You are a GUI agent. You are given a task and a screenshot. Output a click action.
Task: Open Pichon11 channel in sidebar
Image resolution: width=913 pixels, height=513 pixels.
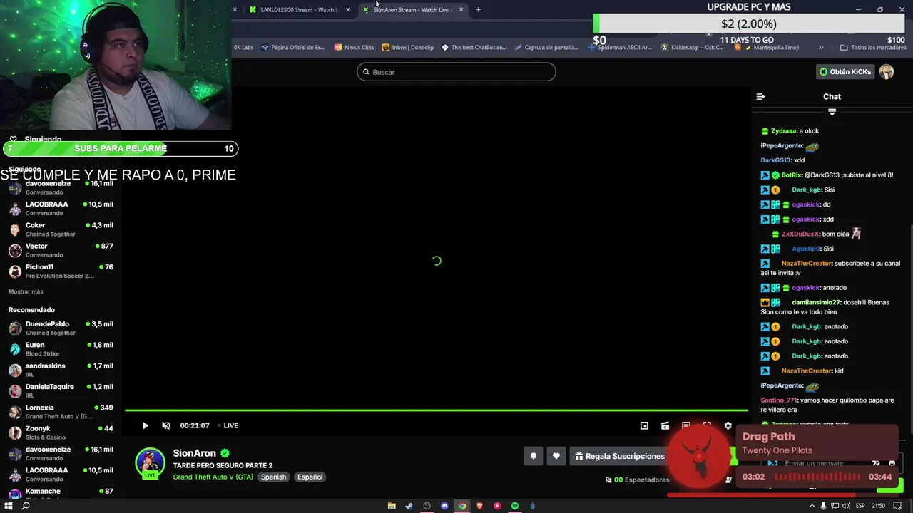61,271
